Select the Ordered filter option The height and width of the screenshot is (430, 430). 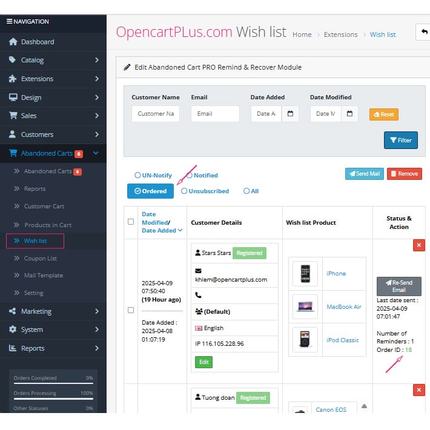pyautogui.click(x=150, y=191)
